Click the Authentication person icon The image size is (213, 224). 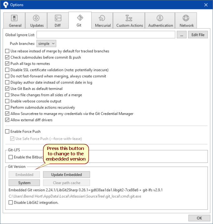coord(160,18)
